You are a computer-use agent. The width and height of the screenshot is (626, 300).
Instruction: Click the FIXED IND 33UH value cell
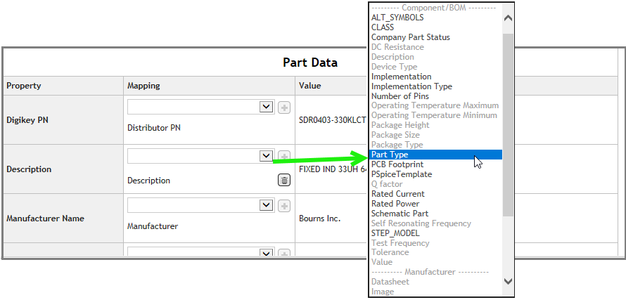pyautogui.click(x=333, y=169)
